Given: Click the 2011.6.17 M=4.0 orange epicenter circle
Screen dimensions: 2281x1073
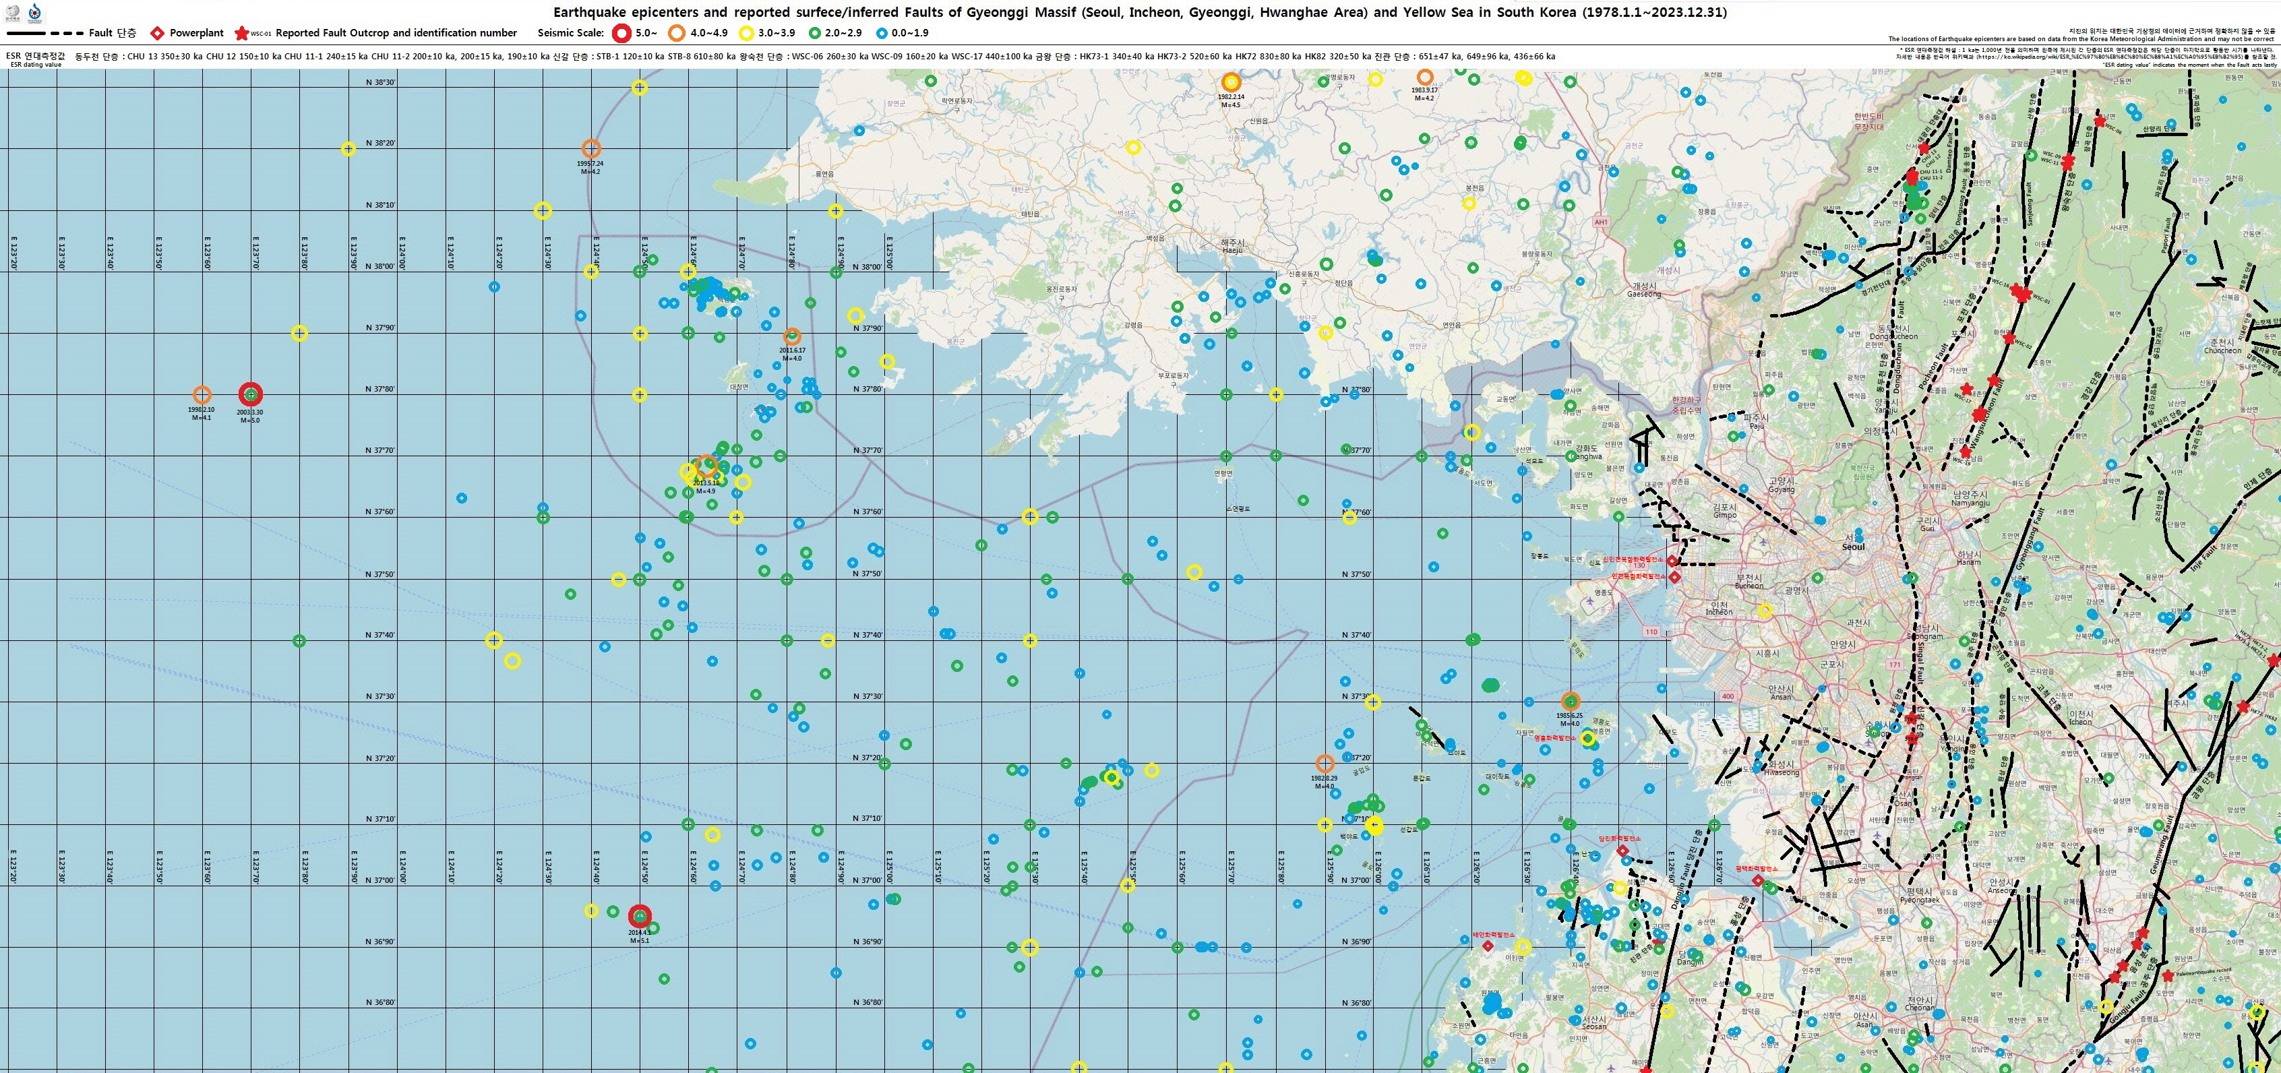Looking at the screenshot, I should 793,336.
